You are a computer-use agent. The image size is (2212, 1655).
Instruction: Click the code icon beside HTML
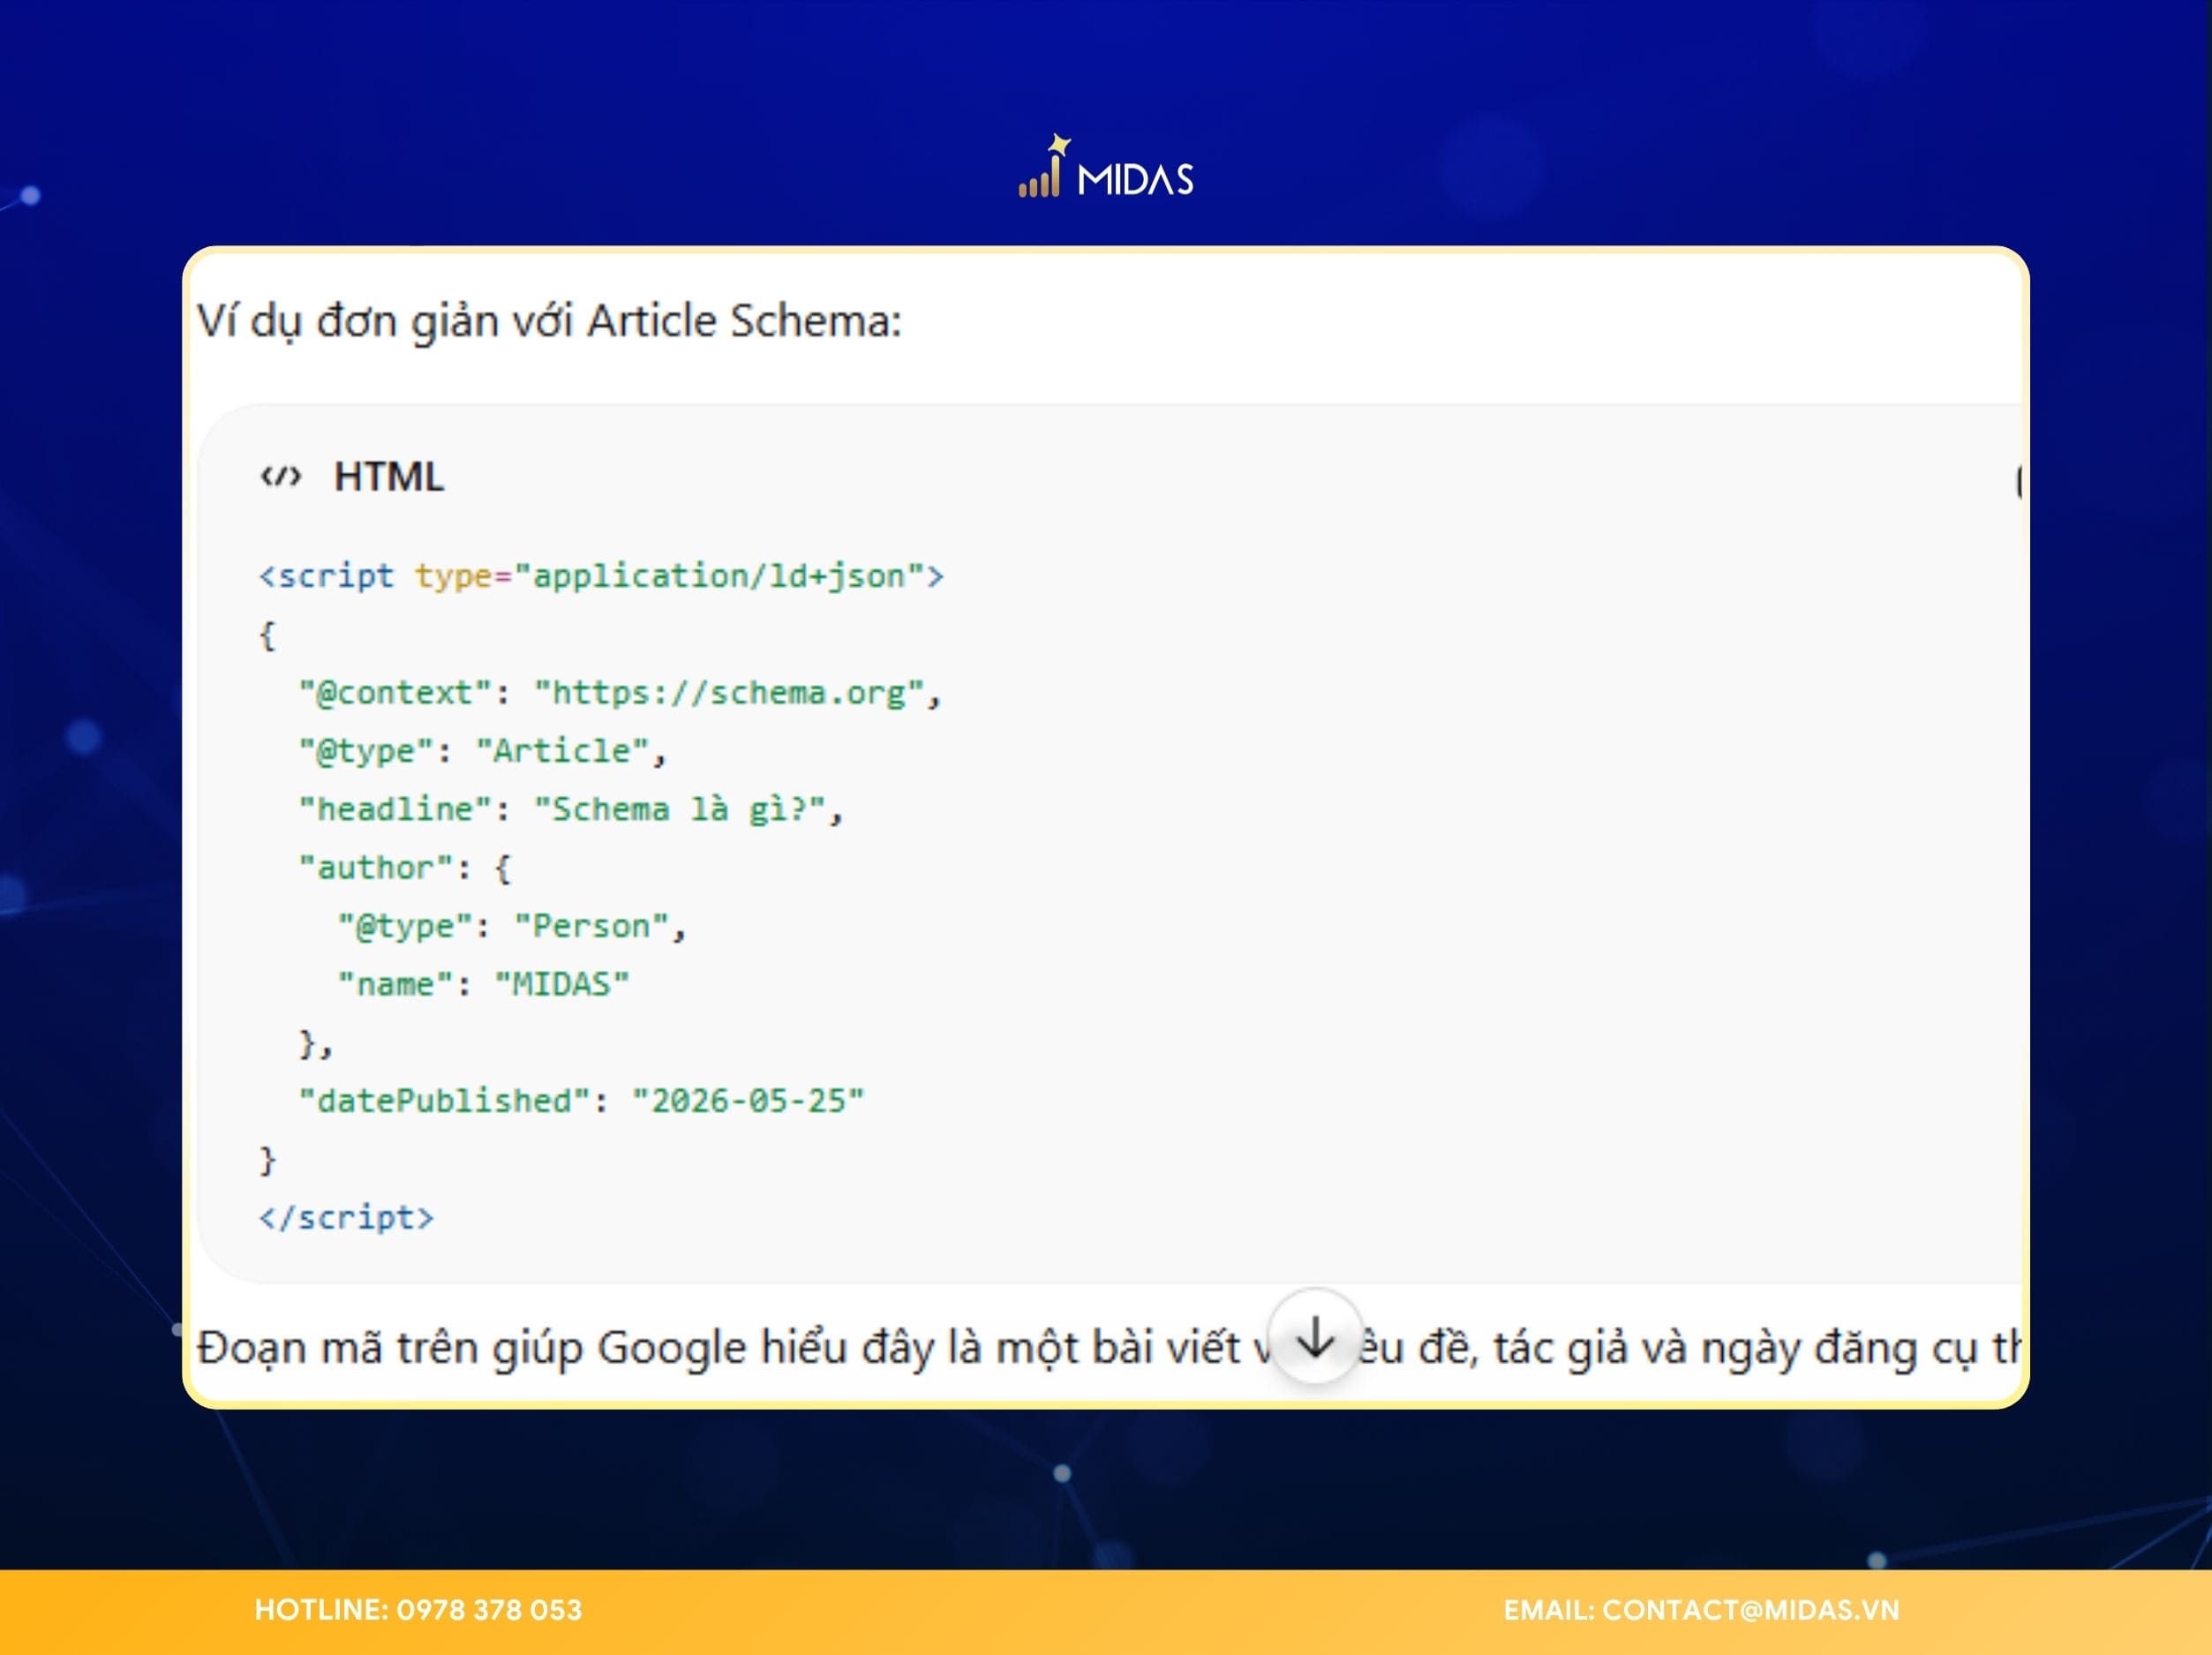coord(280,476)
